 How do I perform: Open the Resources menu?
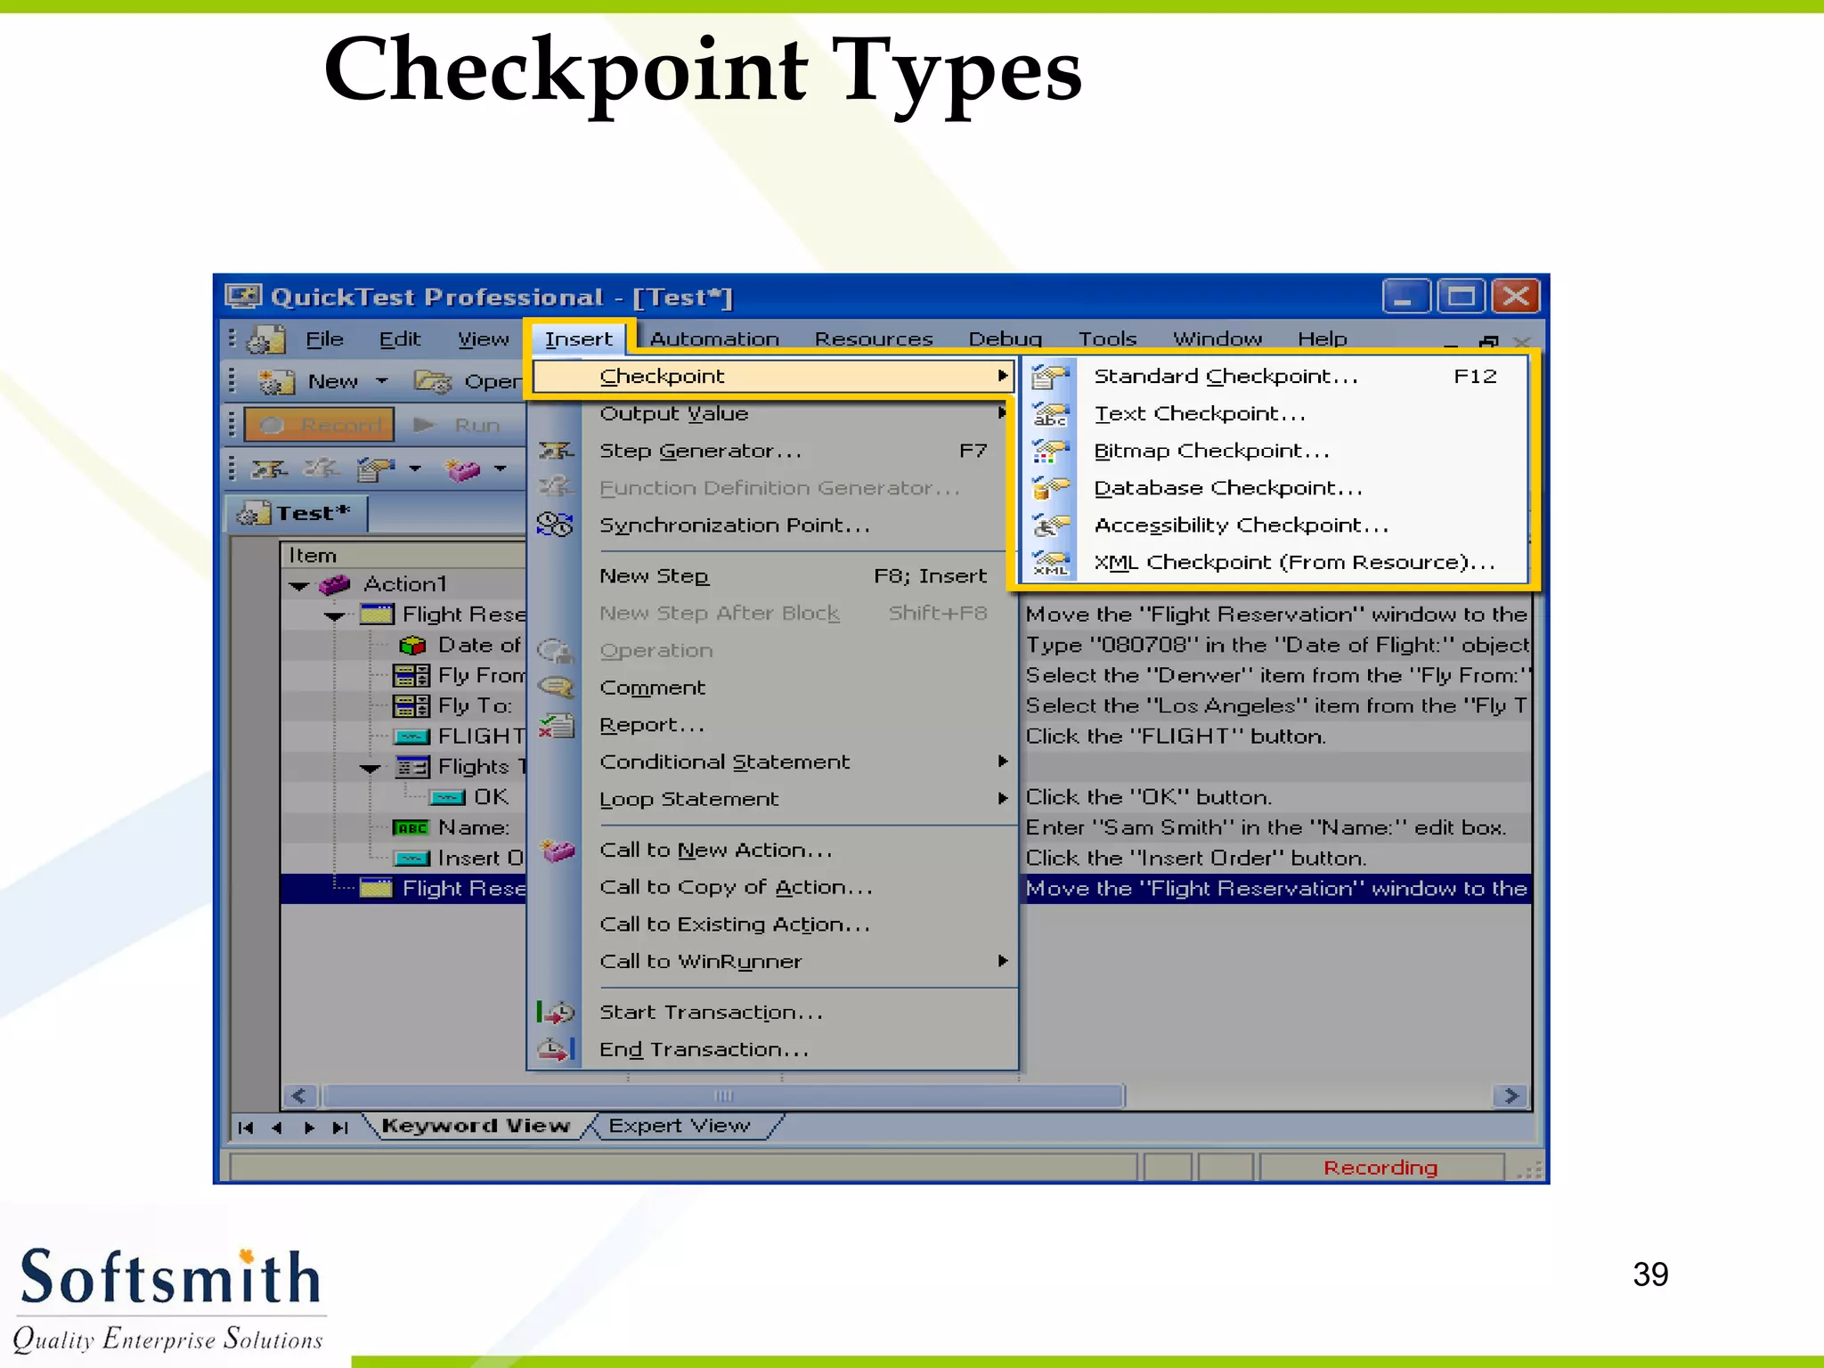874,339
